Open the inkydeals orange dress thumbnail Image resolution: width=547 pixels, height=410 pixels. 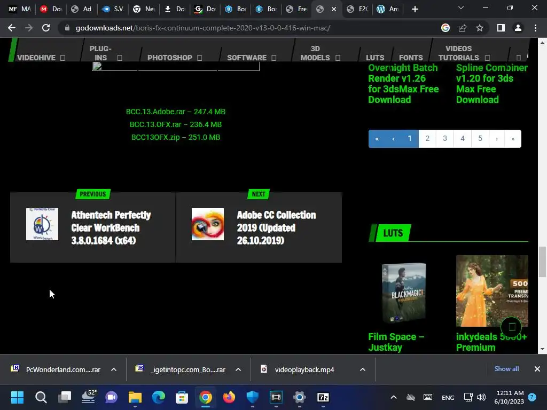[x=492, y=291]
